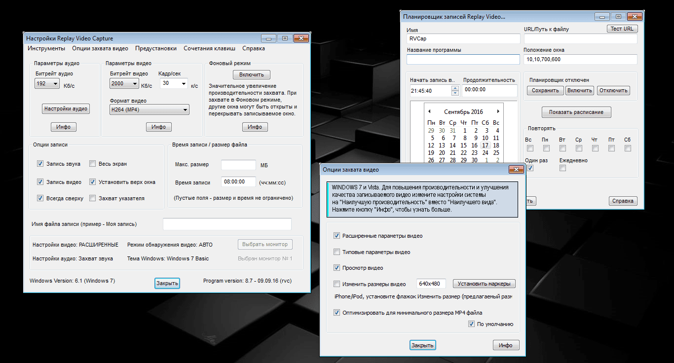Click the Настройки аудио button
The image size is (674, 363).
coord(66,109)
